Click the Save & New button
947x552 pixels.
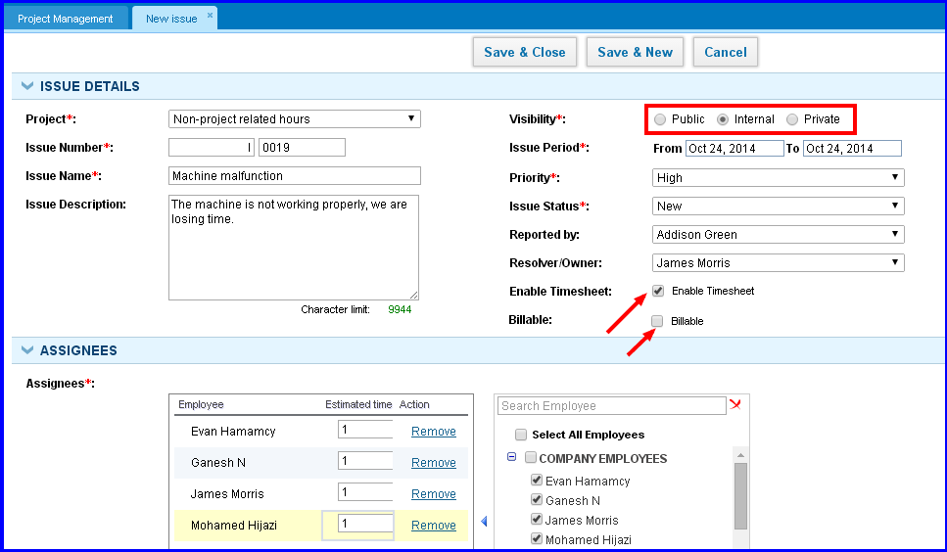635,52
